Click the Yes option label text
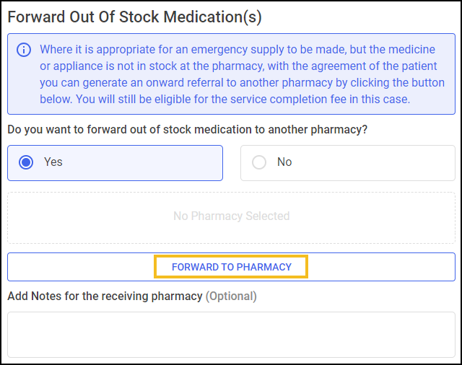The height and width of the screenshot is (365, 462). (53, 162)
